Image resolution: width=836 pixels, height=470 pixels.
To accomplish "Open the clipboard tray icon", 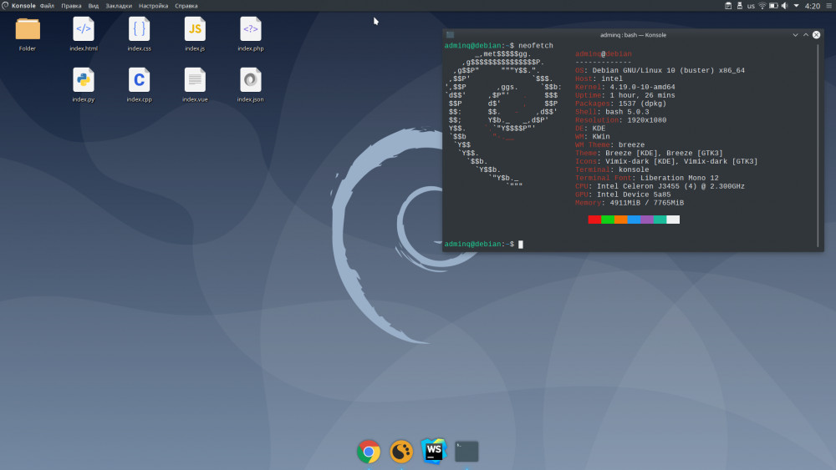I will point(728,6).
